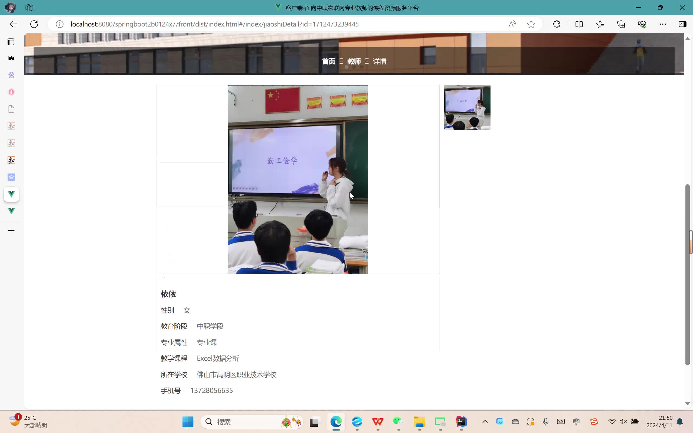The width and height of the screenshot is (693, 433).
Task: Open the Collections icon
Action: click(x=621, y=24)
